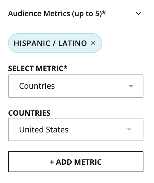Click the small caret beside United States
The image size is (154, 183).
pyautogui.click(x=129, y=129)
